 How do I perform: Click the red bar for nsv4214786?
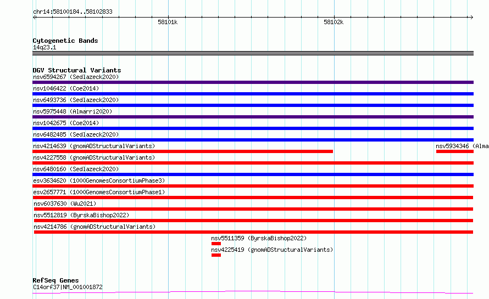tap(253, 232)
